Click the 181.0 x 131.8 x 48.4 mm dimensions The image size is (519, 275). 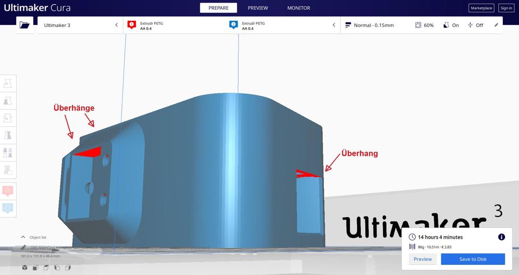click(x=40, y=256)
